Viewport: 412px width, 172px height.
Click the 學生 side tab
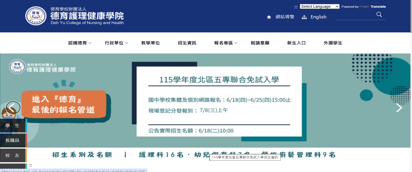[x=13, y=126]
